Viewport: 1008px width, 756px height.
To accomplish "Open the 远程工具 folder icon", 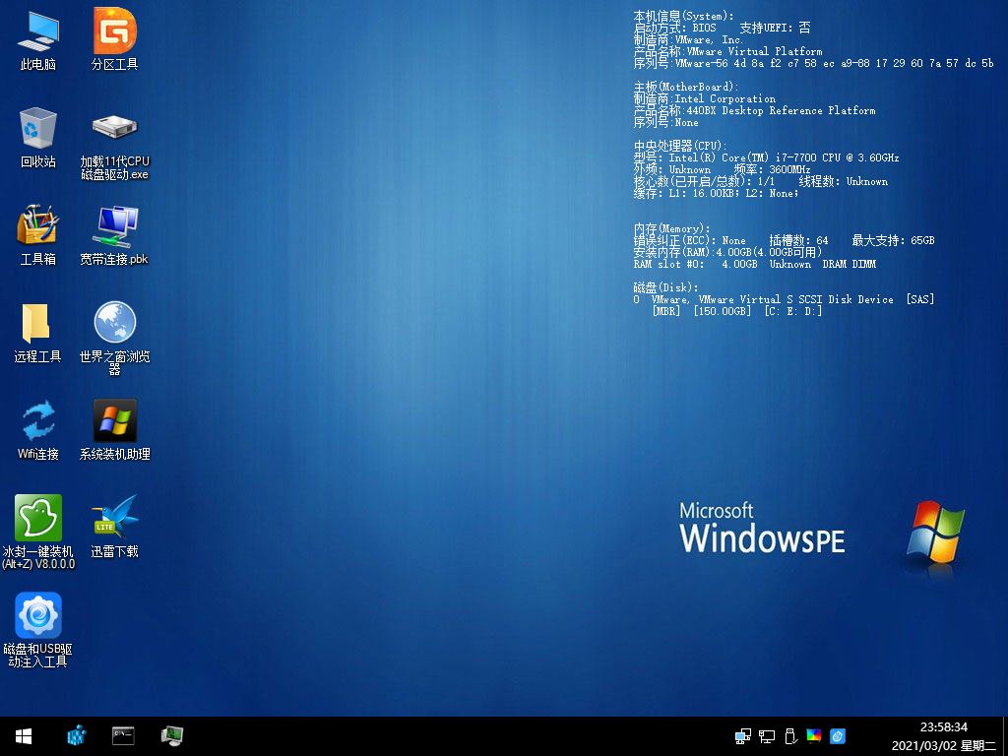I will coord(38,333).
